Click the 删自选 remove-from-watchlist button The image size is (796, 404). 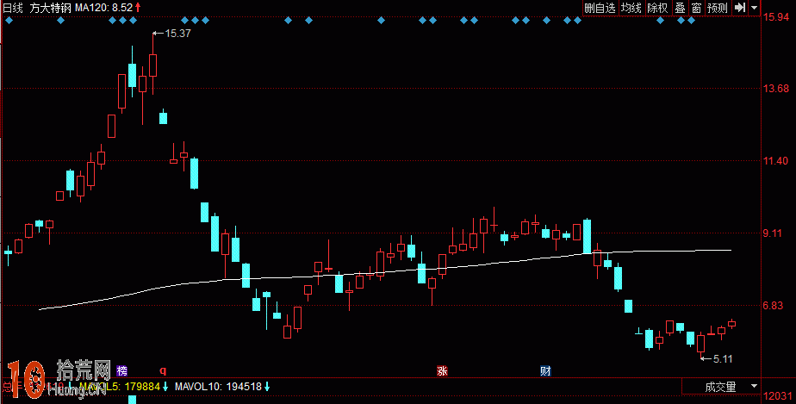(600, 8)
